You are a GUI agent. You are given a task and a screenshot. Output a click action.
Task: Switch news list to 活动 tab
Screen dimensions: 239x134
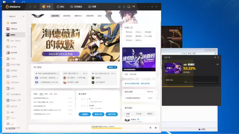coord(55,94)
